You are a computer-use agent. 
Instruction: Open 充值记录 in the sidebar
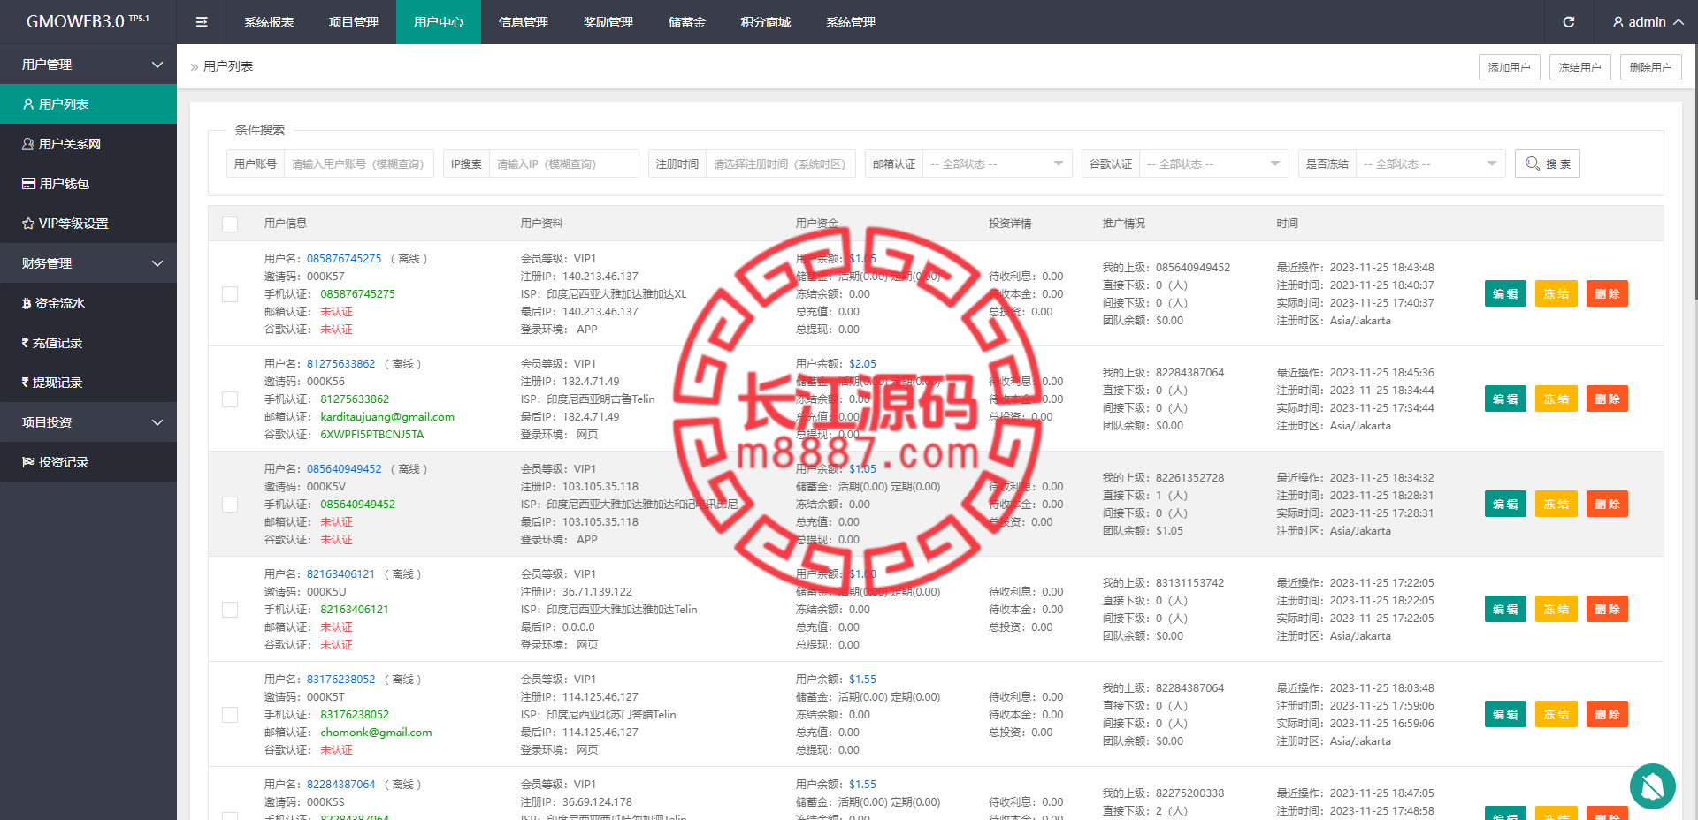pos(88,343)
